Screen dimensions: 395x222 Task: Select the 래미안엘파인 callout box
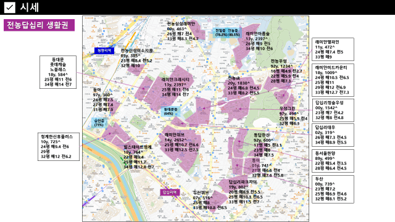pyautogui.click(x=333, y=49)
